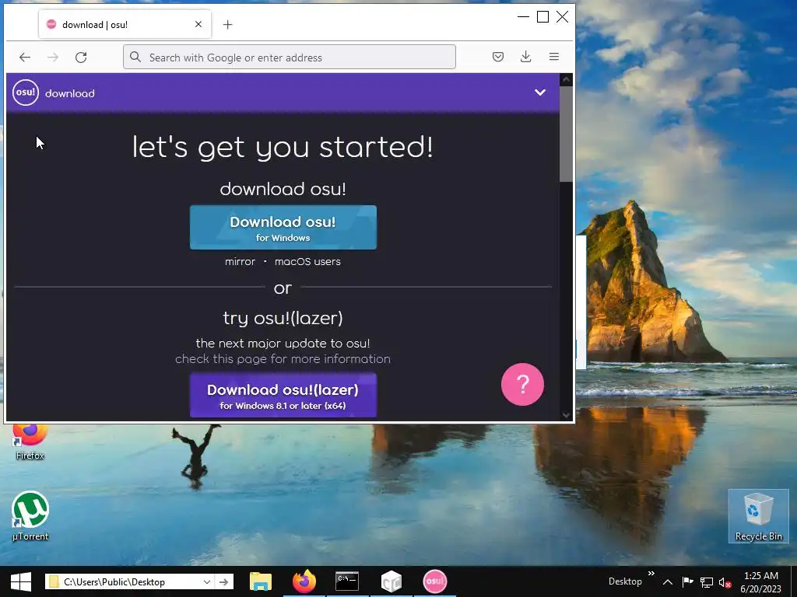Screen dimensions: 797x597
Task: Expand the taskbar address dropdown arrow
Action: pyautogui.click(x=207, y=581)
